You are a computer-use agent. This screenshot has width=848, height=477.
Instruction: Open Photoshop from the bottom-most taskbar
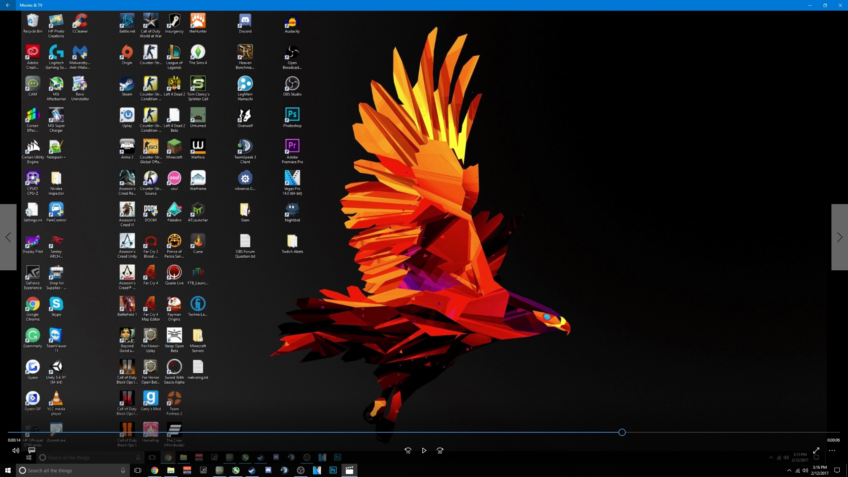pos(333,470)
